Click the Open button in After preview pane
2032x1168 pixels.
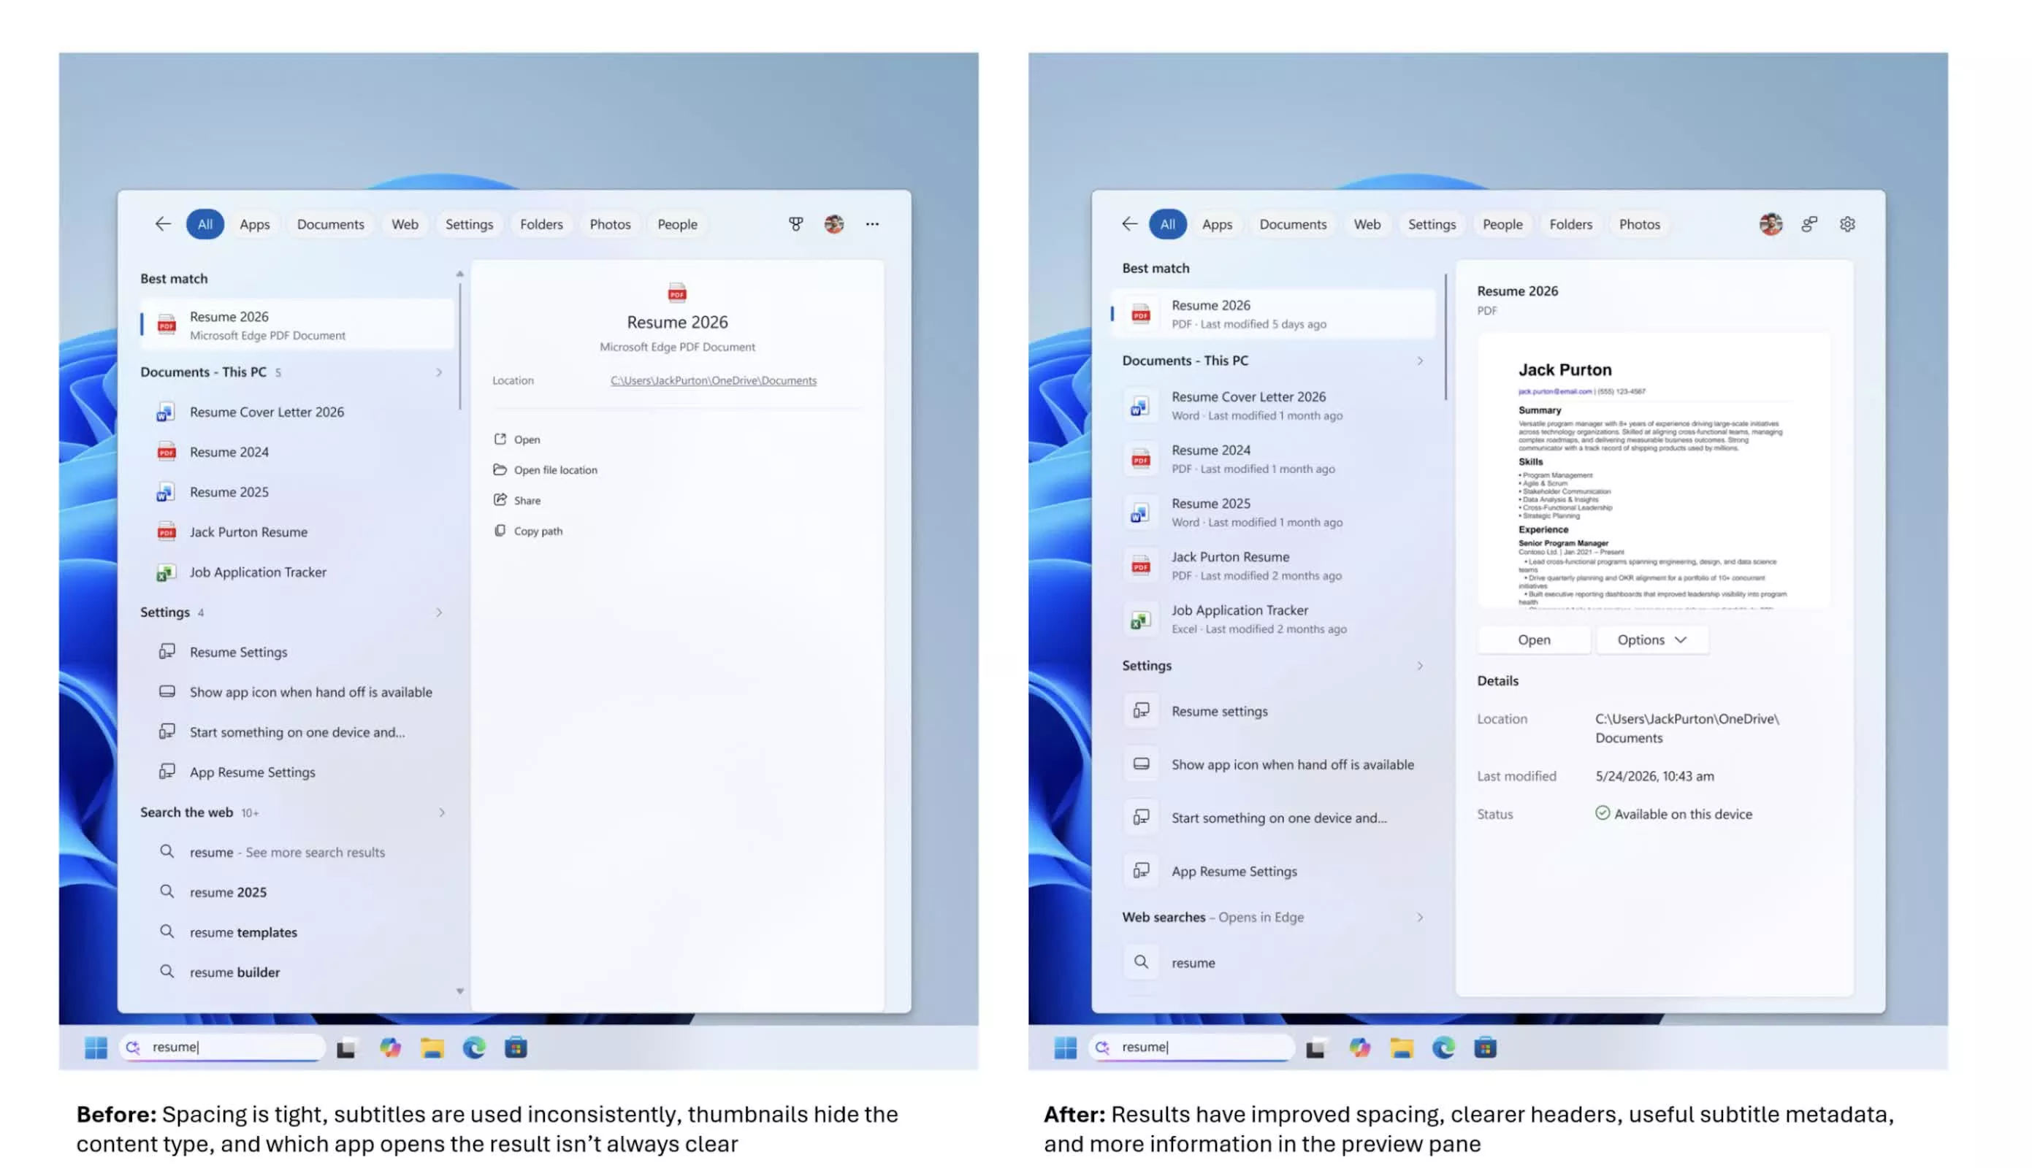(1534, 639)
